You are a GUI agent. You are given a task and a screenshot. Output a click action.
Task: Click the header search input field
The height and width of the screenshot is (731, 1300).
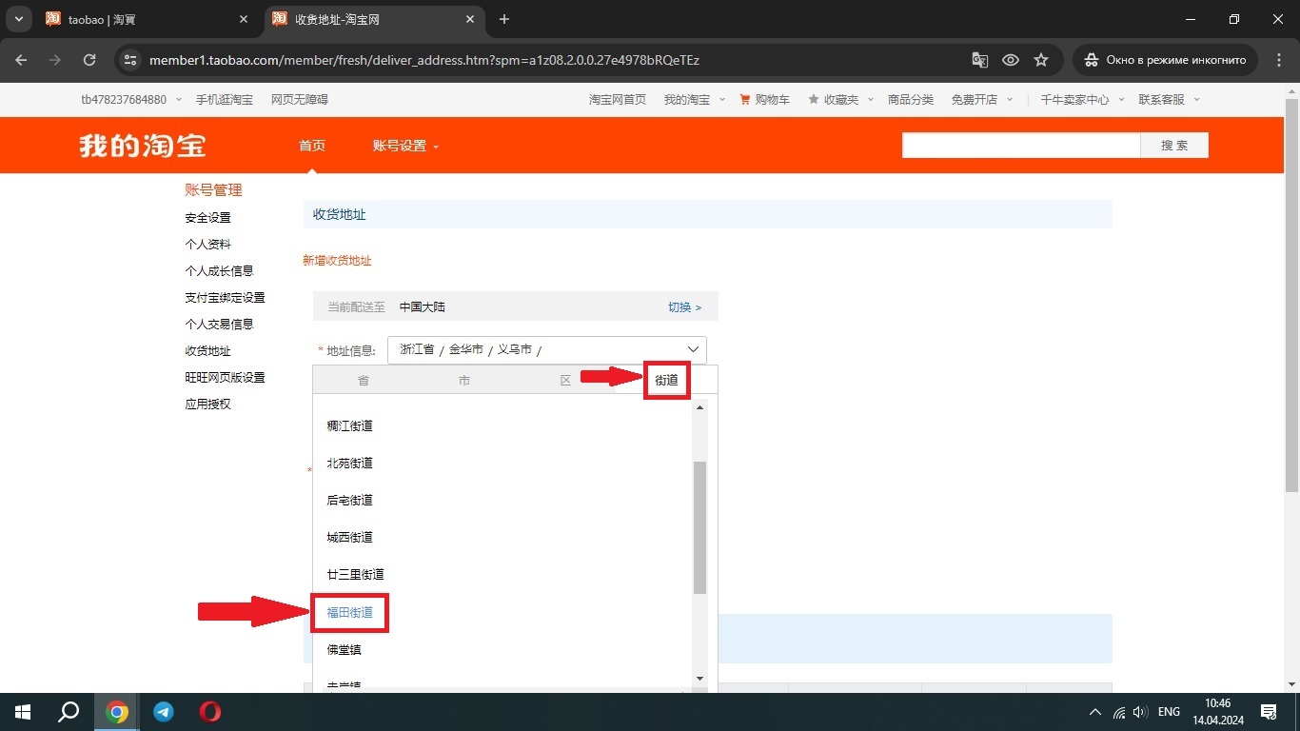[x=1021, y=146]
